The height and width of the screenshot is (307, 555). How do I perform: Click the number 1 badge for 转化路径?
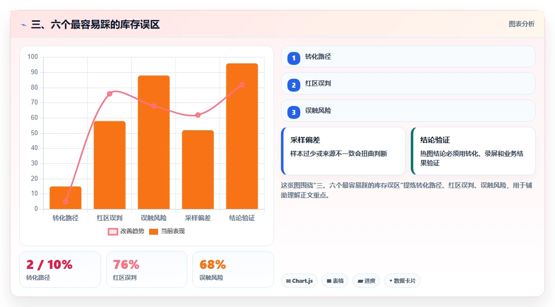293,58
